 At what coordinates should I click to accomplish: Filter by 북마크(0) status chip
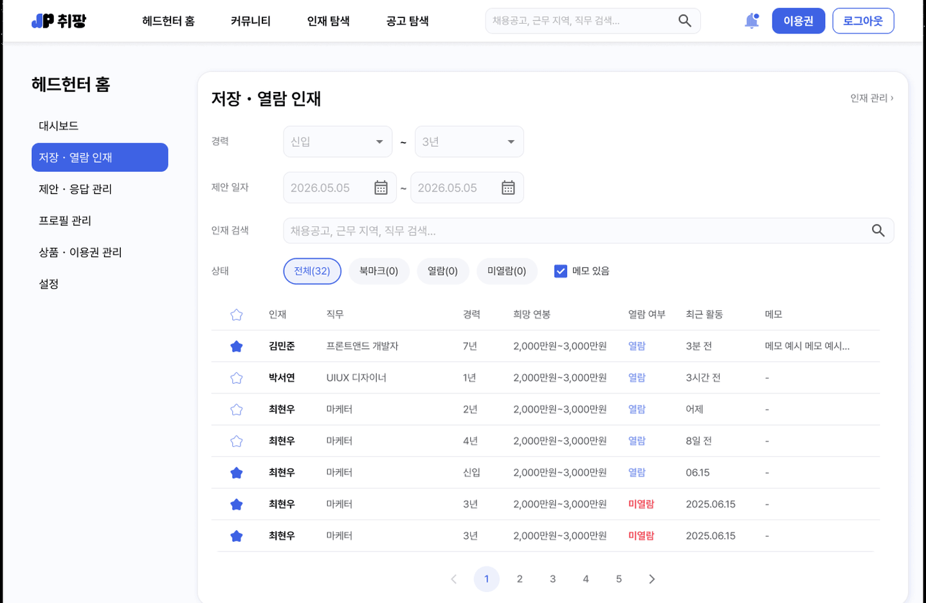(379, 271)
